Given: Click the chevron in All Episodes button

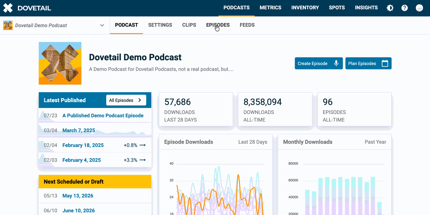Looking at the screenshot, I should 140,100.
